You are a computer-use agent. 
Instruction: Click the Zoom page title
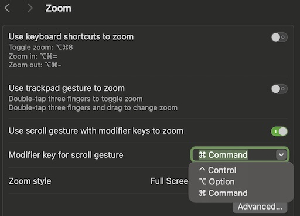tap(59, 8)
